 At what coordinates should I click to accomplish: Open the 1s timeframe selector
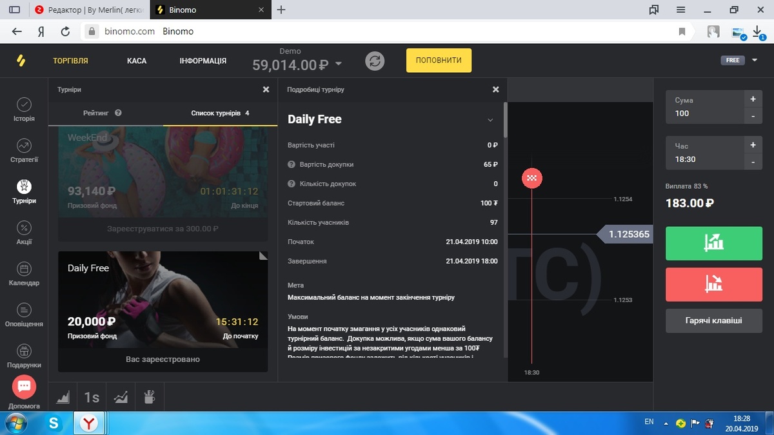pos(92,398)
